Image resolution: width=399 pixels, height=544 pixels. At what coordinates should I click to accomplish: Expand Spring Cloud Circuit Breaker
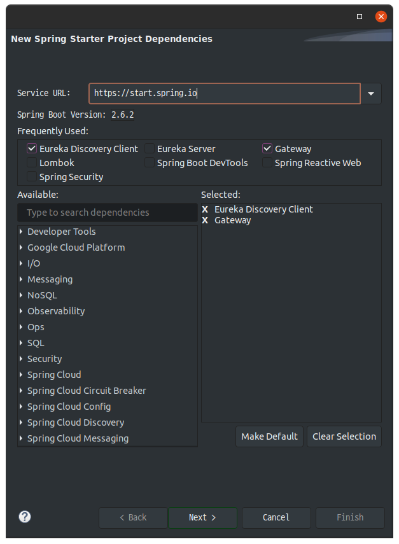click(21, 391)
